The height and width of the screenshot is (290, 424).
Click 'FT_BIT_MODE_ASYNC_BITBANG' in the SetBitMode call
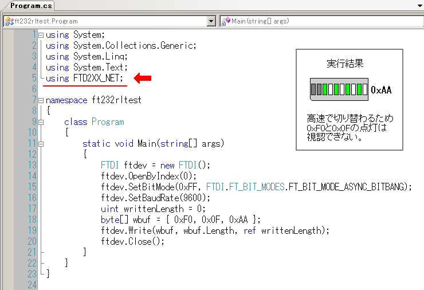(x=347, y=187)
